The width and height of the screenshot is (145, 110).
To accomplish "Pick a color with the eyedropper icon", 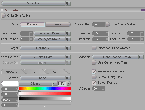I will [68, 83].
